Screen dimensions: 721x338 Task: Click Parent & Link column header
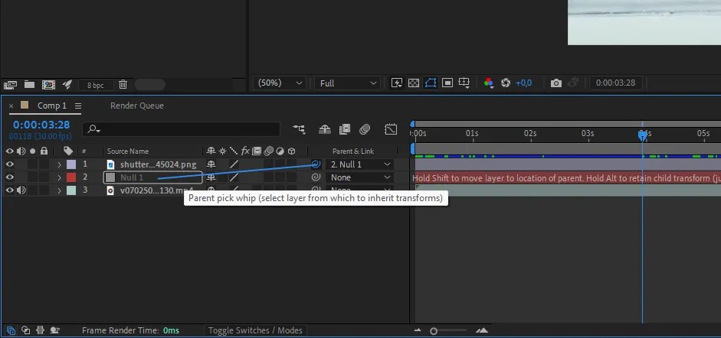353,151
